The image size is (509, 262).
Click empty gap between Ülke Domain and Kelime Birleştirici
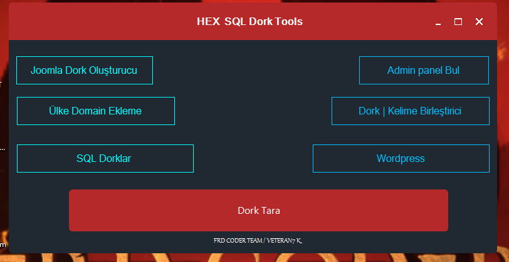253,111
